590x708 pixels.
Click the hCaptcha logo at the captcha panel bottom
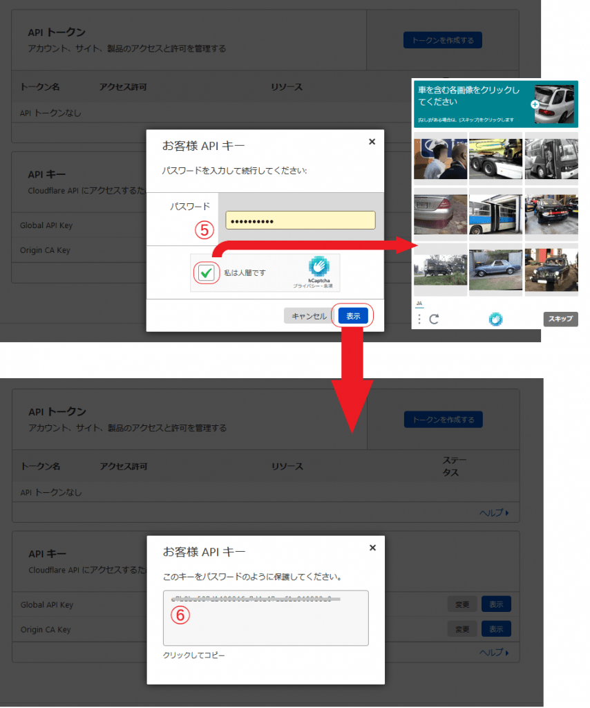coord(495,319)
